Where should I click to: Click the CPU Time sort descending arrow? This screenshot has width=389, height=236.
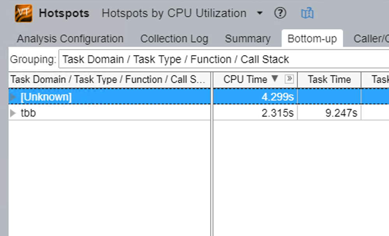pos(275,79)
